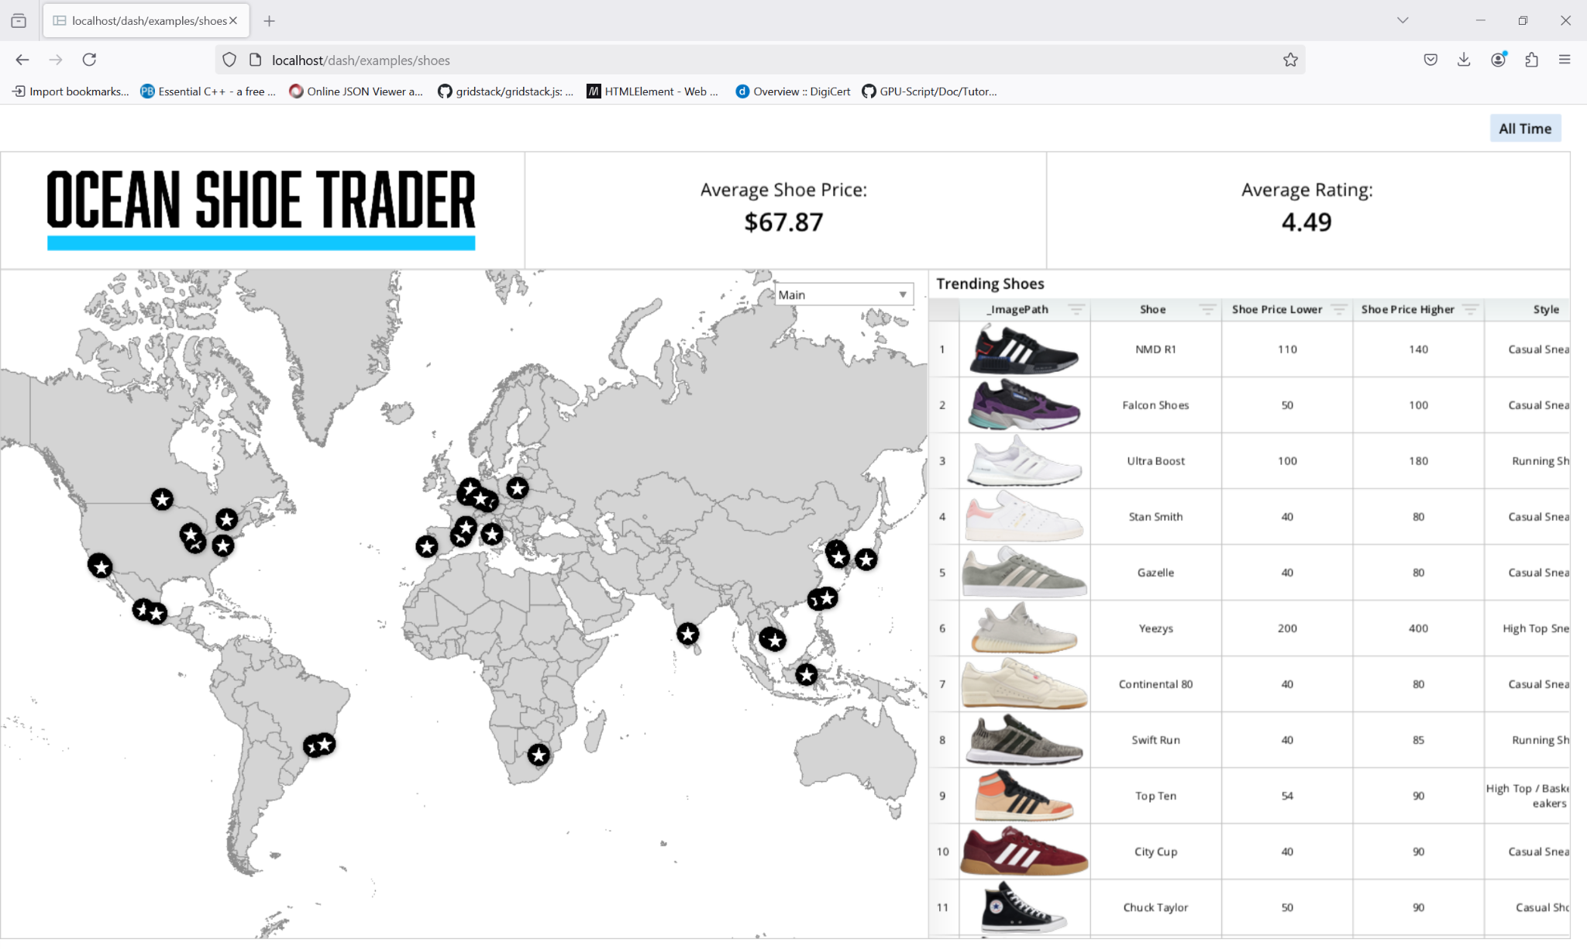Open the extensions puzzle icon
This screenshot has height=950, width=1587.
1531,60
